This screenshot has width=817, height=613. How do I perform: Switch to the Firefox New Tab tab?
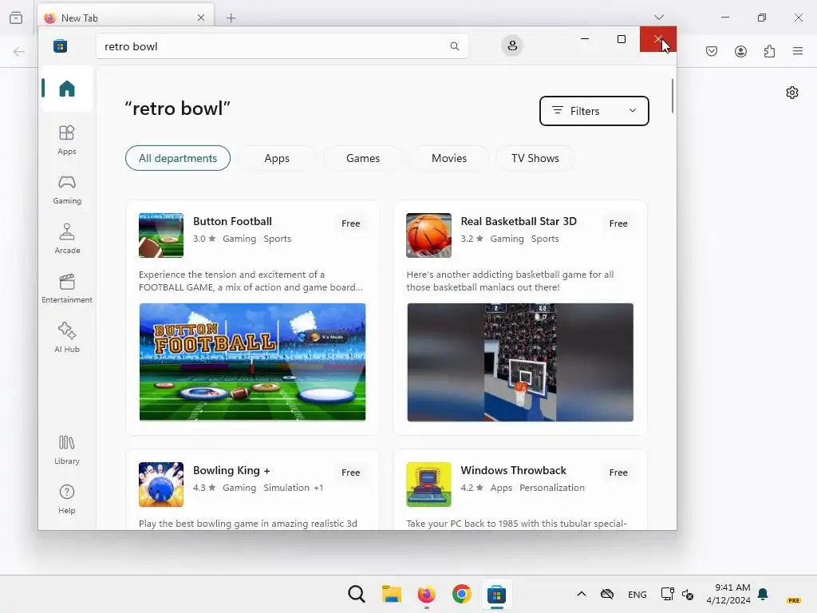[125, 18]
